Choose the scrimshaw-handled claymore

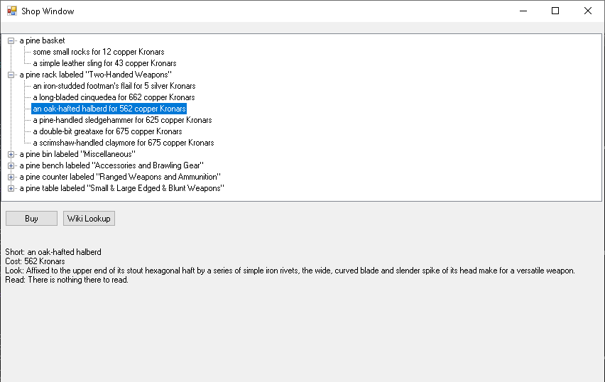tap(123, 143)
